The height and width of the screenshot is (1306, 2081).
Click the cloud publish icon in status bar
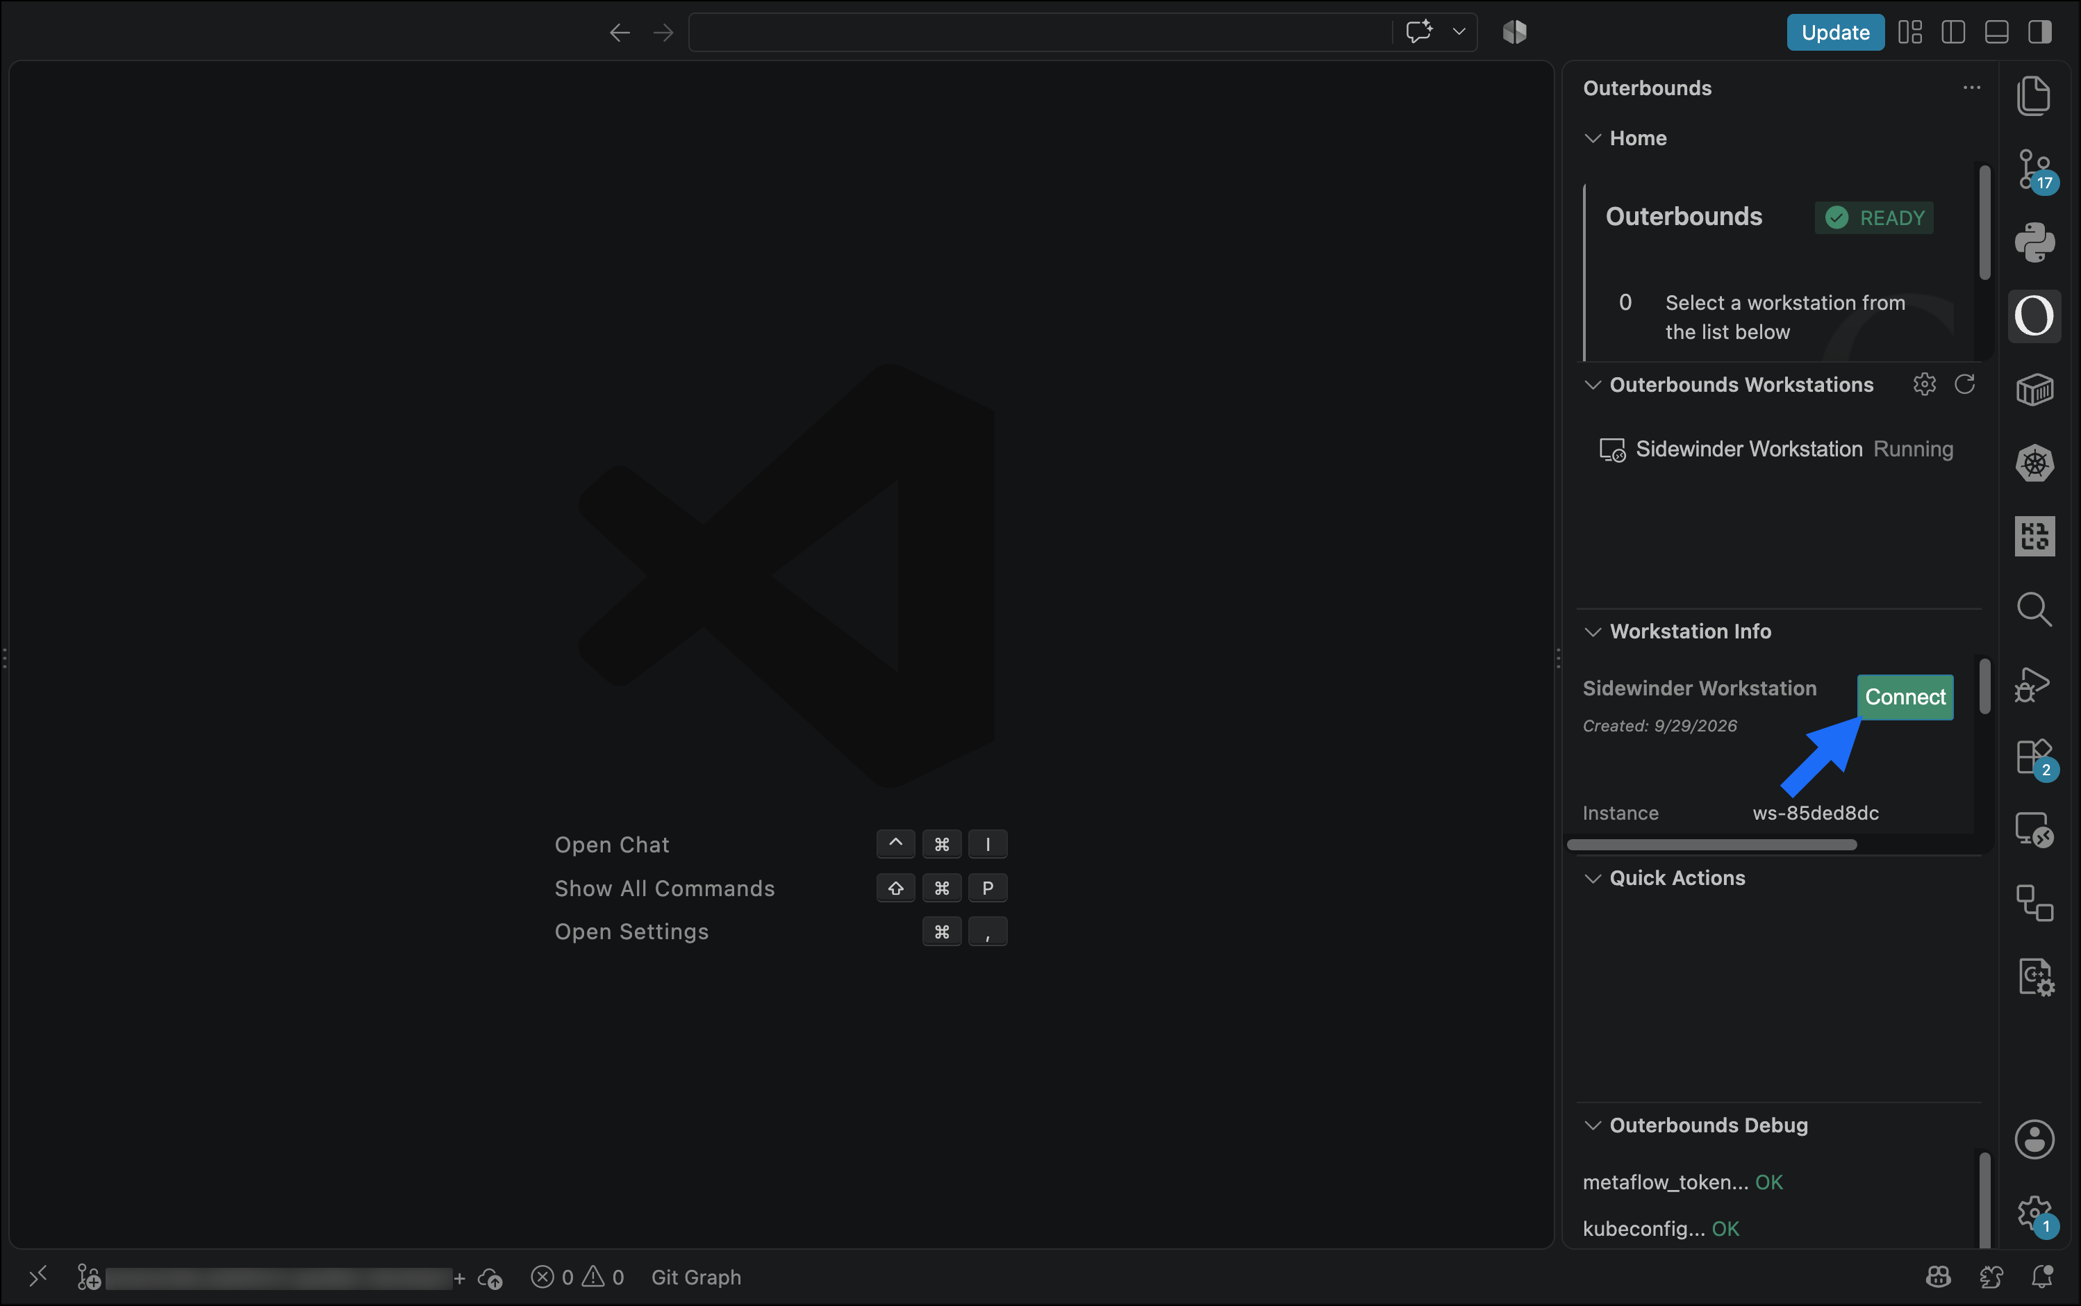click(x=490, y=1278)
